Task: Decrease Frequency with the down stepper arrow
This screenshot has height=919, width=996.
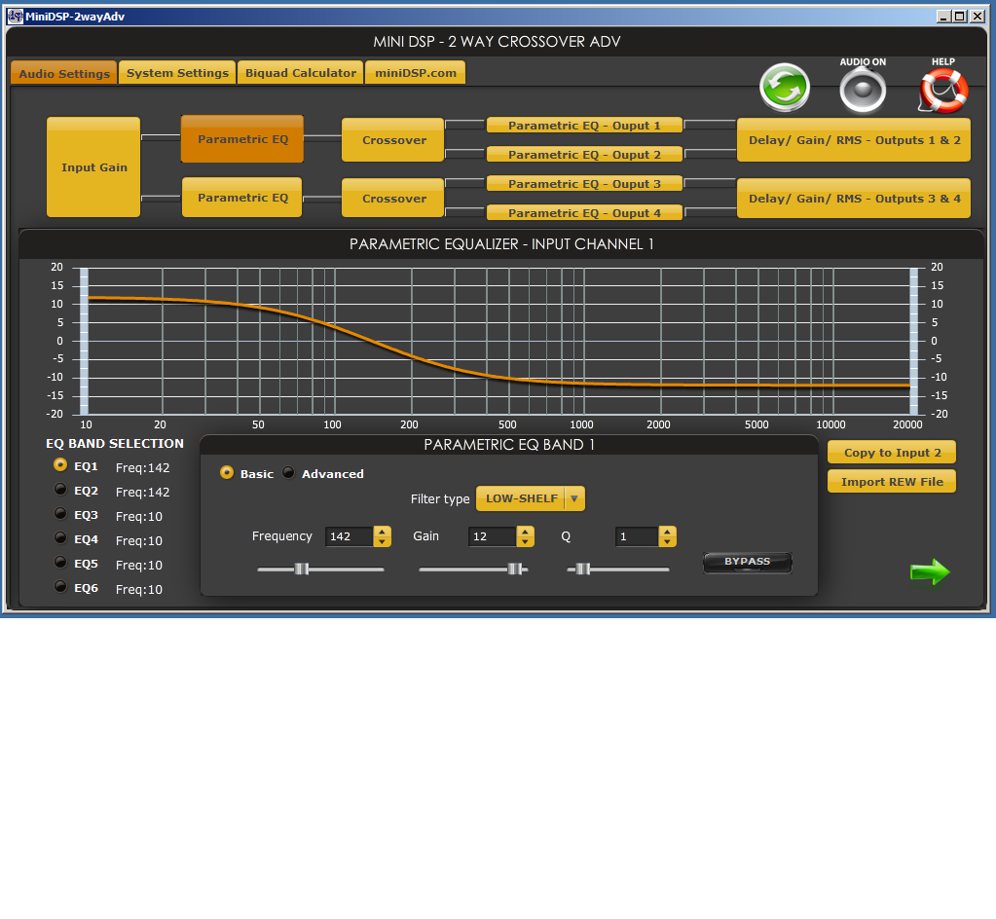Action: (x=382, y=541)
